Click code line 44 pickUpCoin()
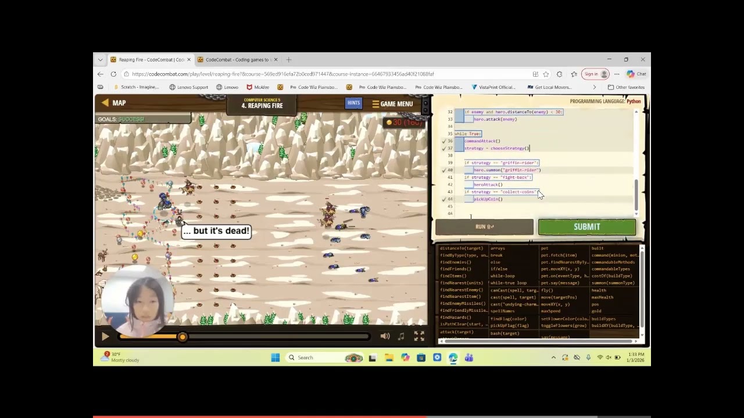 (488, 199)
